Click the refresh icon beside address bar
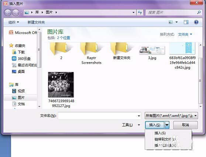206x157 pixels. click(140, 13)
